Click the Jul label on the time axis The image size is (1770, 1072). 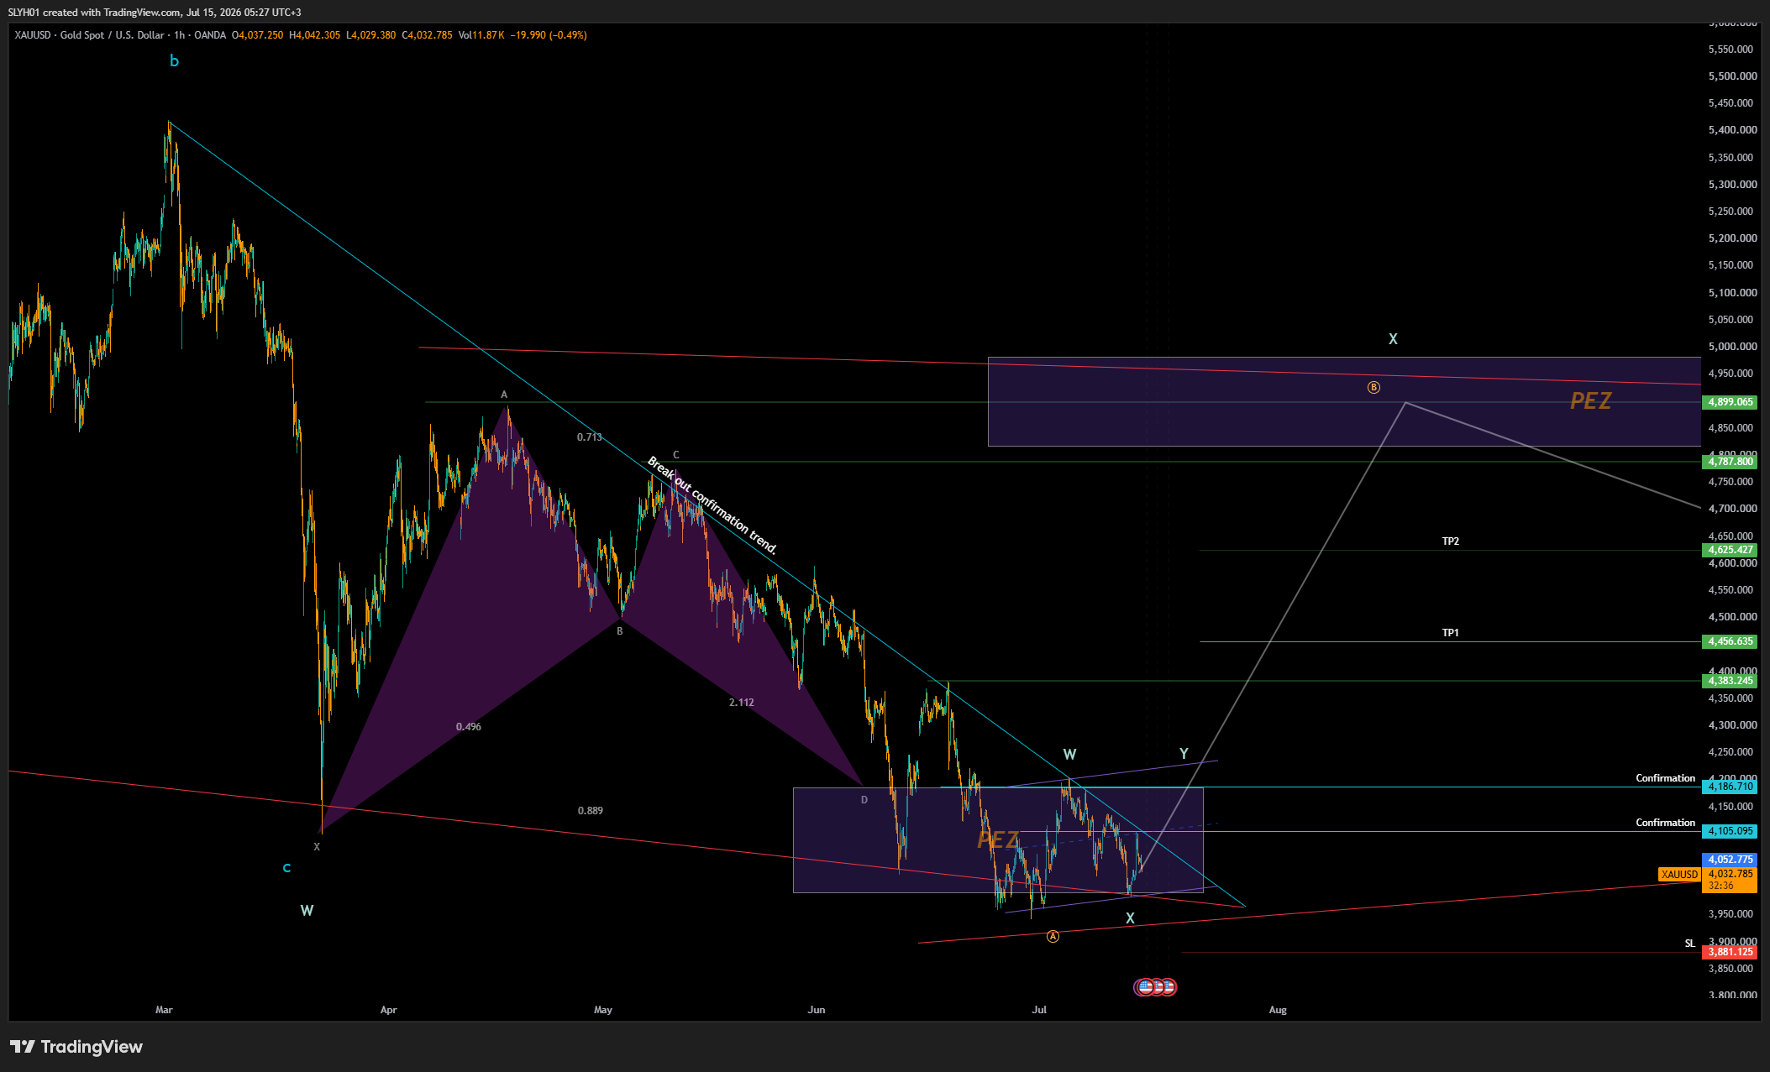1039,1010
